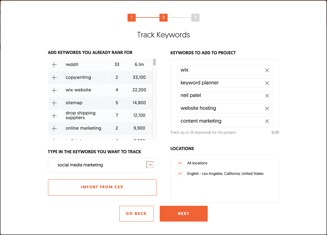
Task: Remove wix keyword from project
Action: (267, 70)
